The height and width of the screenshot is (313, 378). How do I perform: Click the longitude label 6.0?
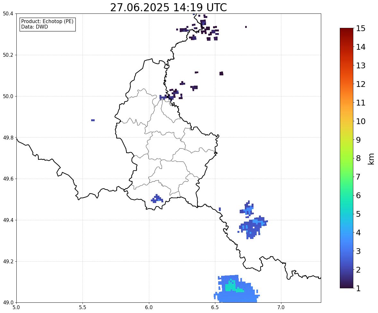click(149, 308)
